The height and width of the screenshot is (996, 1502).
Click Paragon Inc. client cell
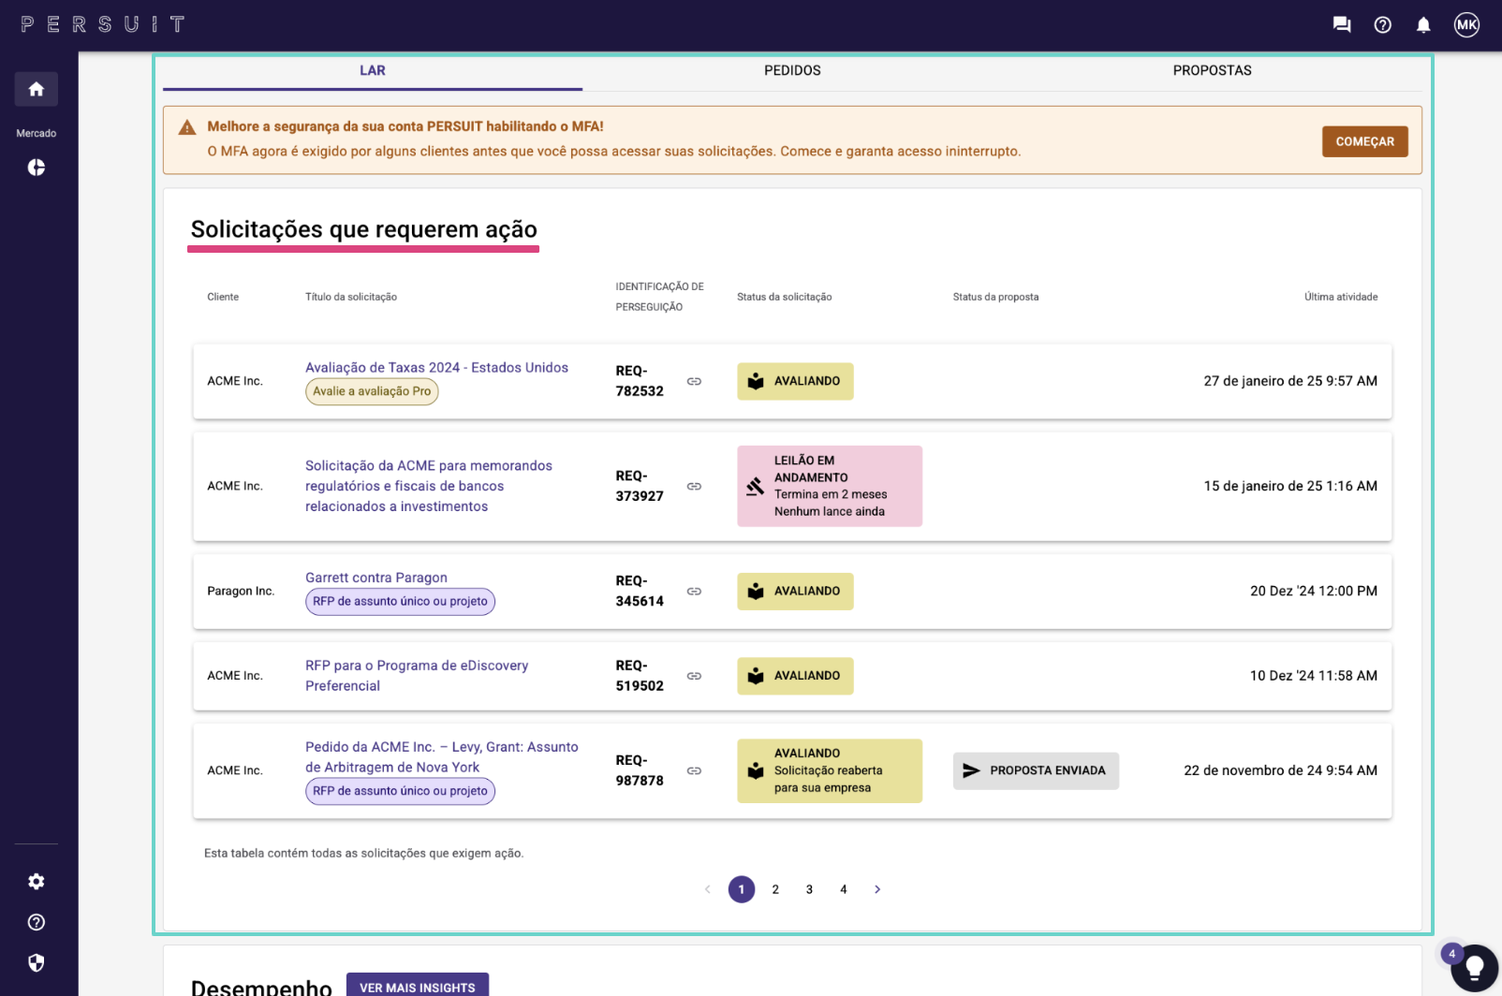(x=241, y=592)
